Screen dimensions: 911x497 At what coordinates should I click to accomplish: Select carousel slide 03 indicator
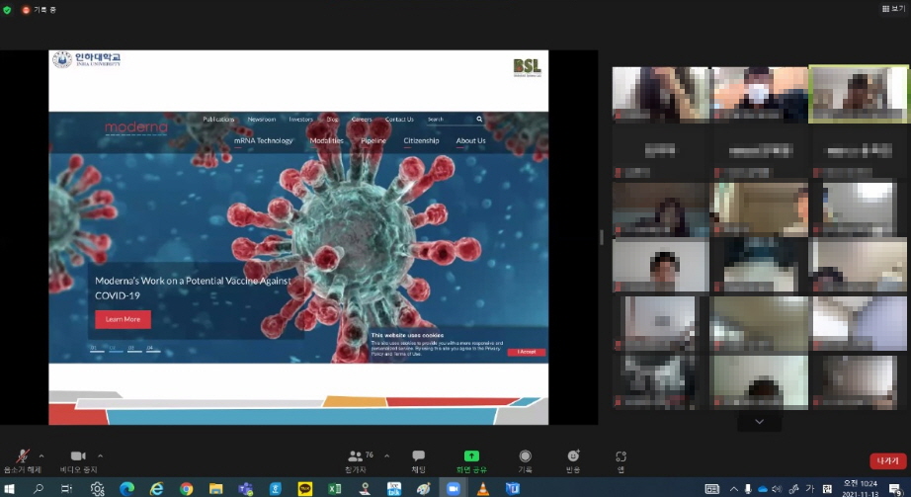[x=133, y=349]
